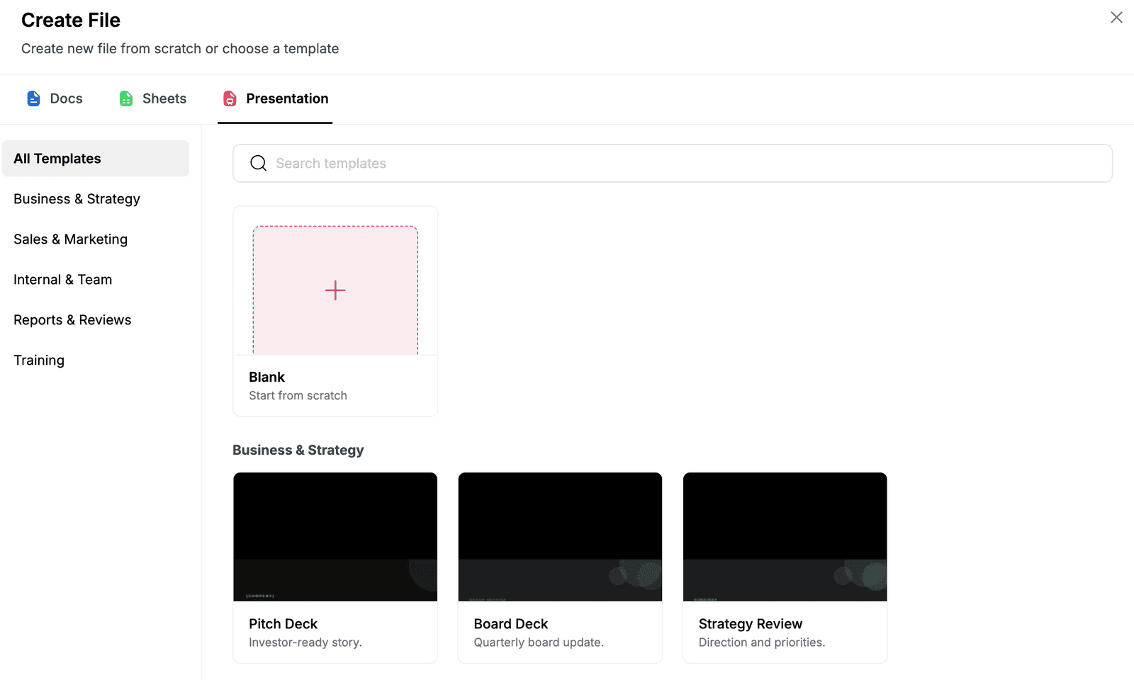Image resolution: width=1134 pixels, height=680 pixels.
Task: Choose Board Deck template thumbnail
Action: 560,537
